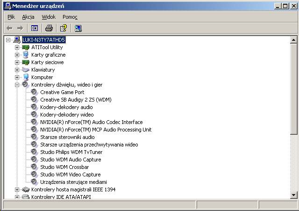Screen dimensions: 299x211
Task: Click the Kodery-dekodery wideo icon
Action: point(35,115)
